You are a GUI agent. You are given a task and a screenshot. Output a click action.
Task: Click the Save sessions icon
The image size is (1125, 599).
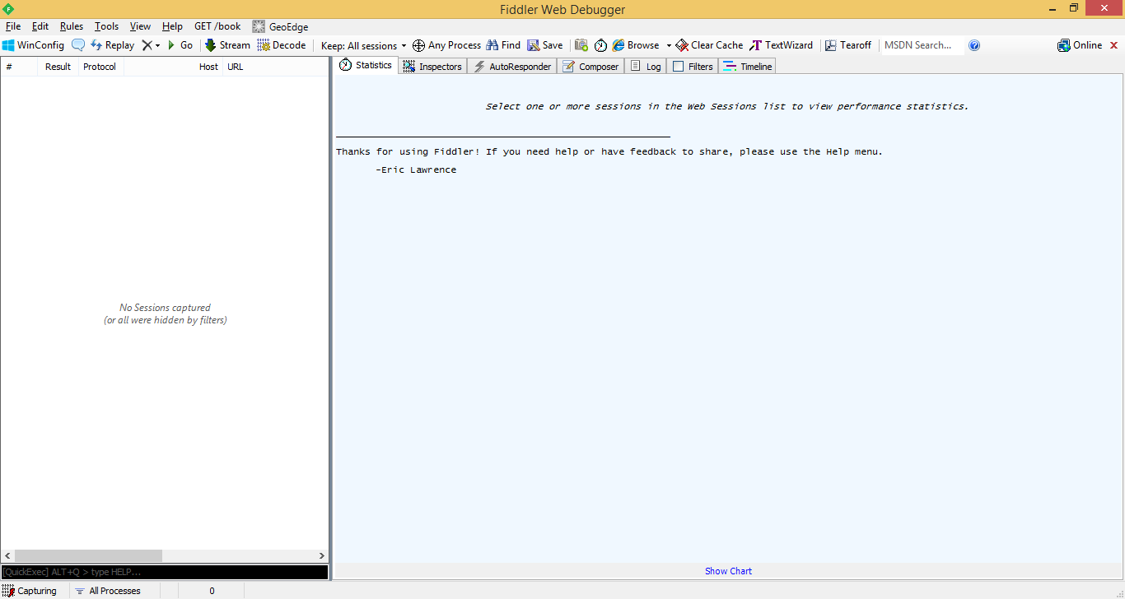(x=544, y=45)
